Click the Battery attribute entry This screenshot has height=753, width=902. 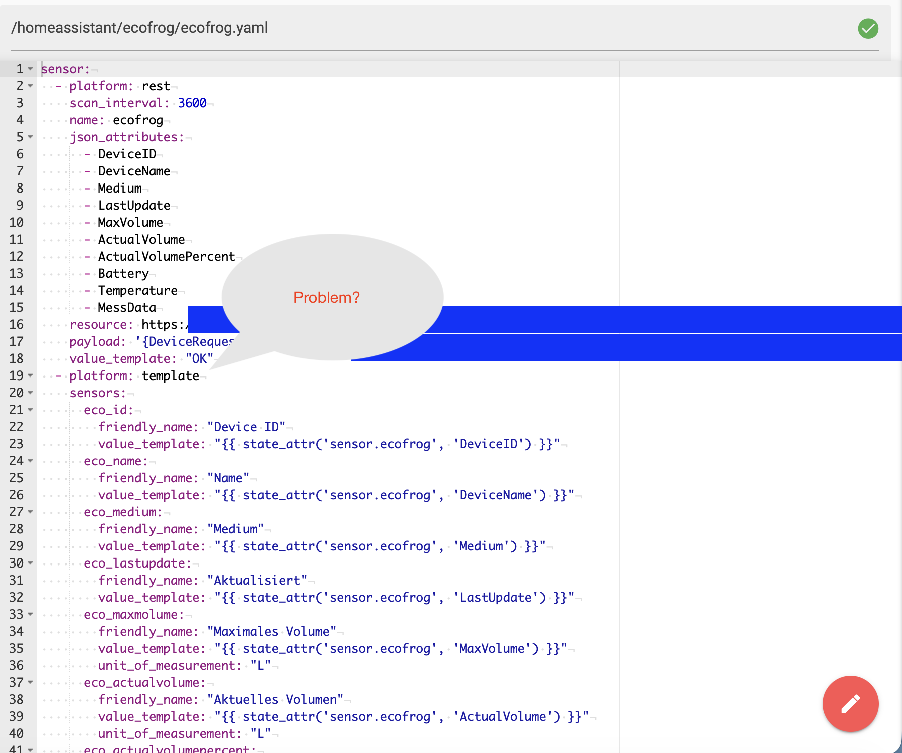point(123,273)
